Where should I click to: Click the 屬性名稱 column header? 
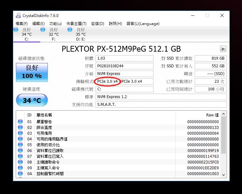(x=105, y=115)
